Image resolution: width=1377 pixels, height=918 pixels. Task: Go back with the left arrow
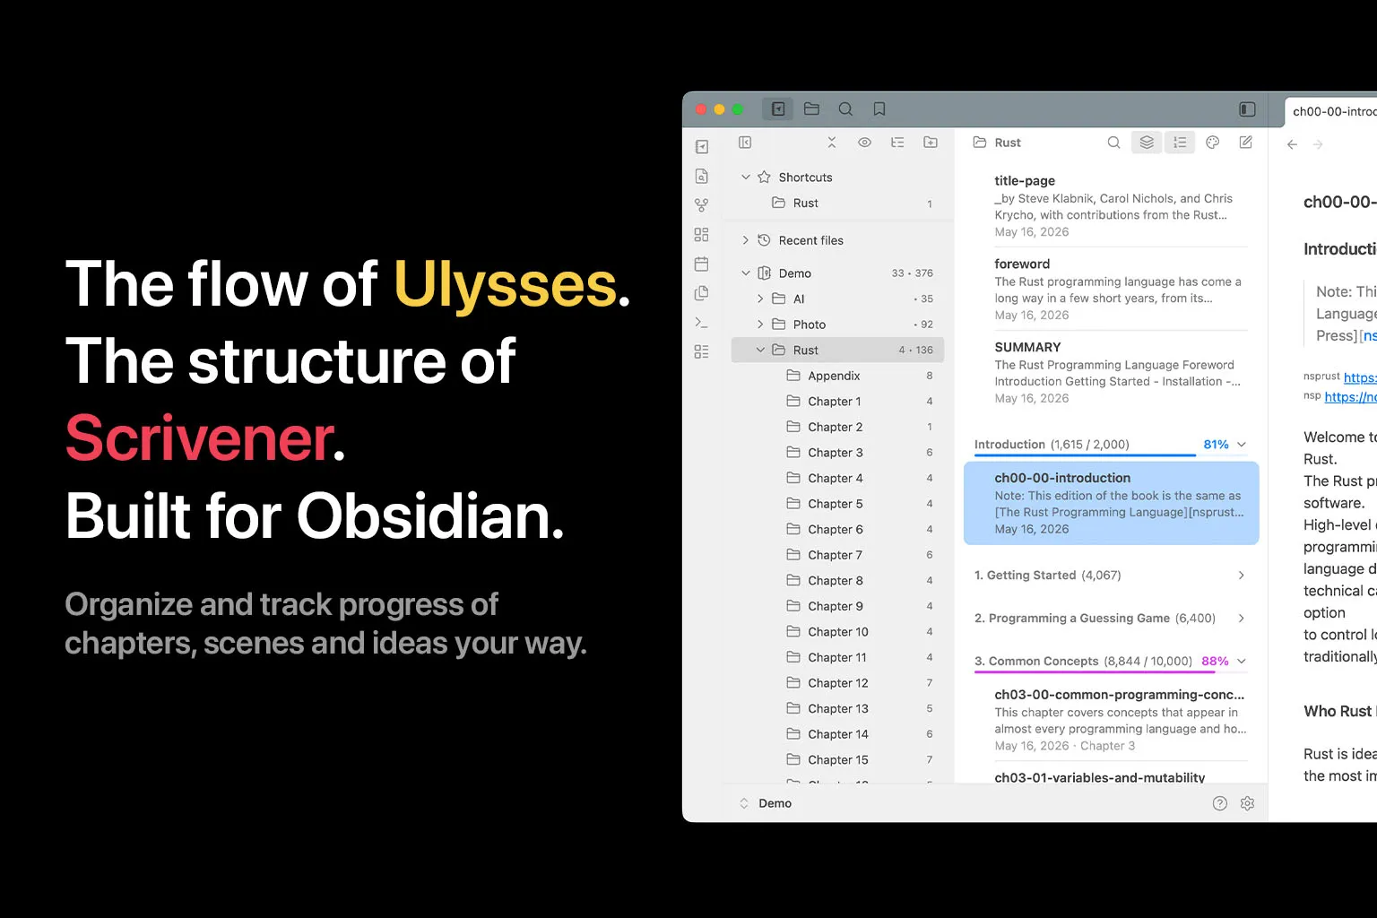pos(1292,144)
